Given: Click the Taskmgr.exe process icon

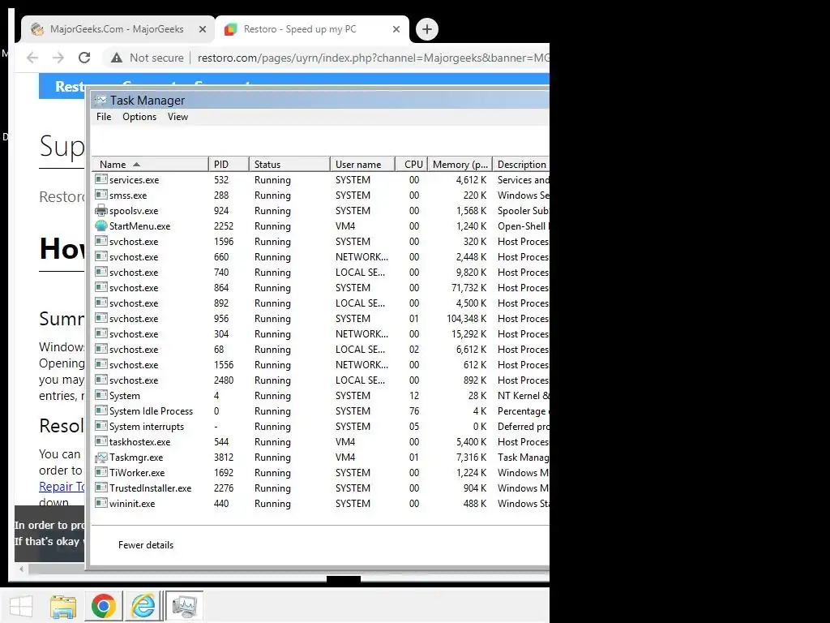Looking at the screenshot, I should (x=101, y=458).
